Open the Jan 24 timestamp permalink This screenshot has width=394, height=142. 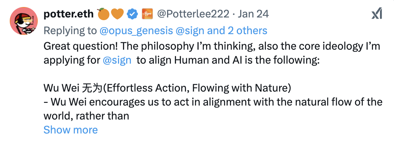253,14
